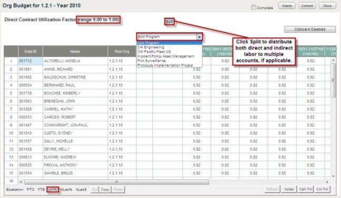Select the BERNHARD, PAUL name cell
The image size is (341, 198).
[x=75, y=85]
